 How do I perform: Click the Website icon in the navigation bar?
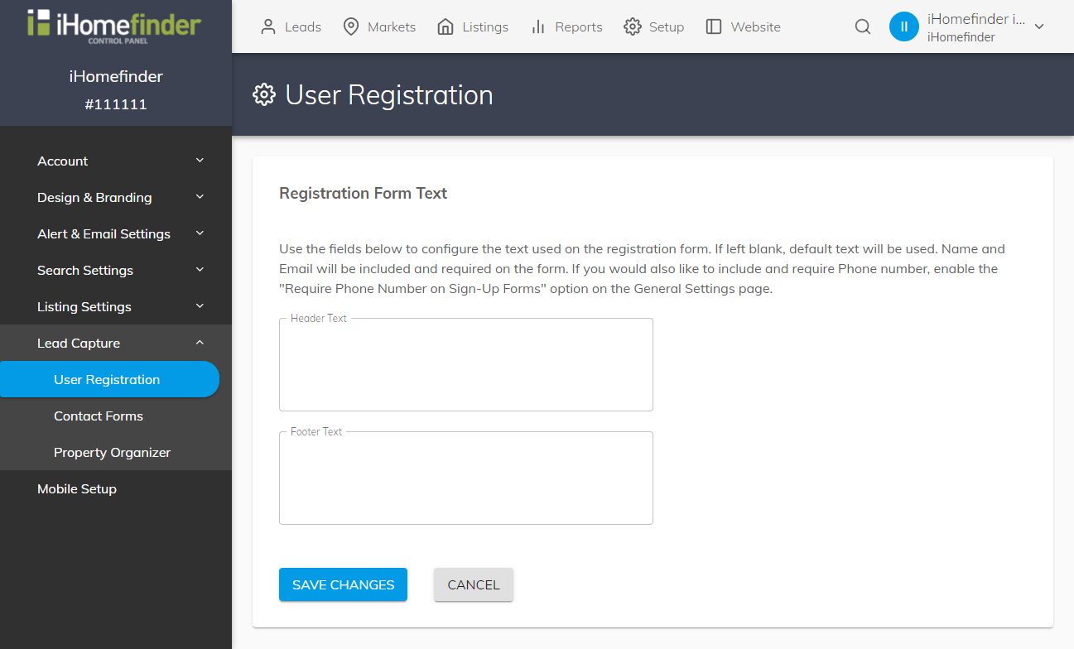point(713,26)
